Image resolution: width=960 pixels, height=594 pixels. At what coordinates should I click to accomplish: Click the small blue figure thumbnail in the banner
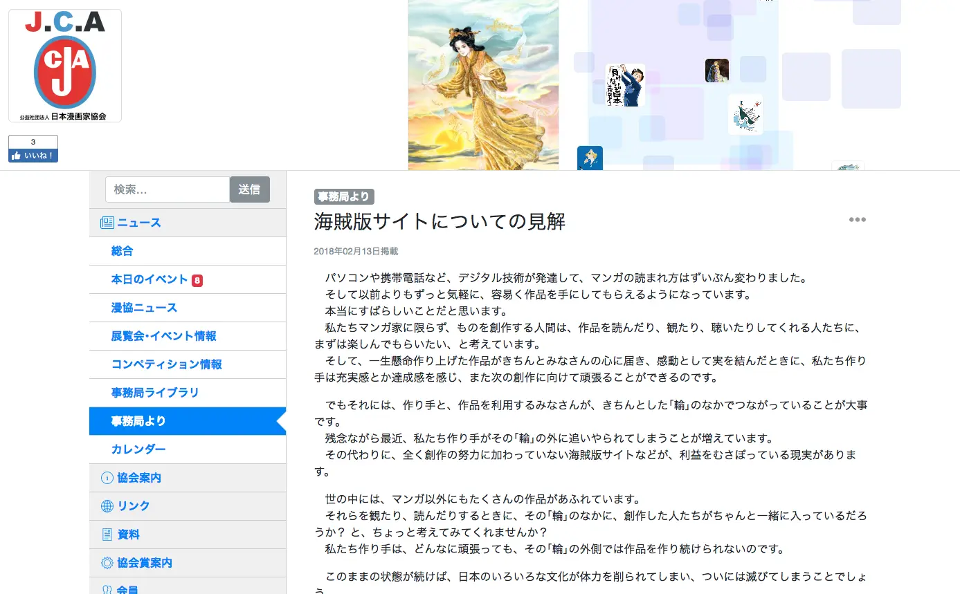tap(590, 158)
